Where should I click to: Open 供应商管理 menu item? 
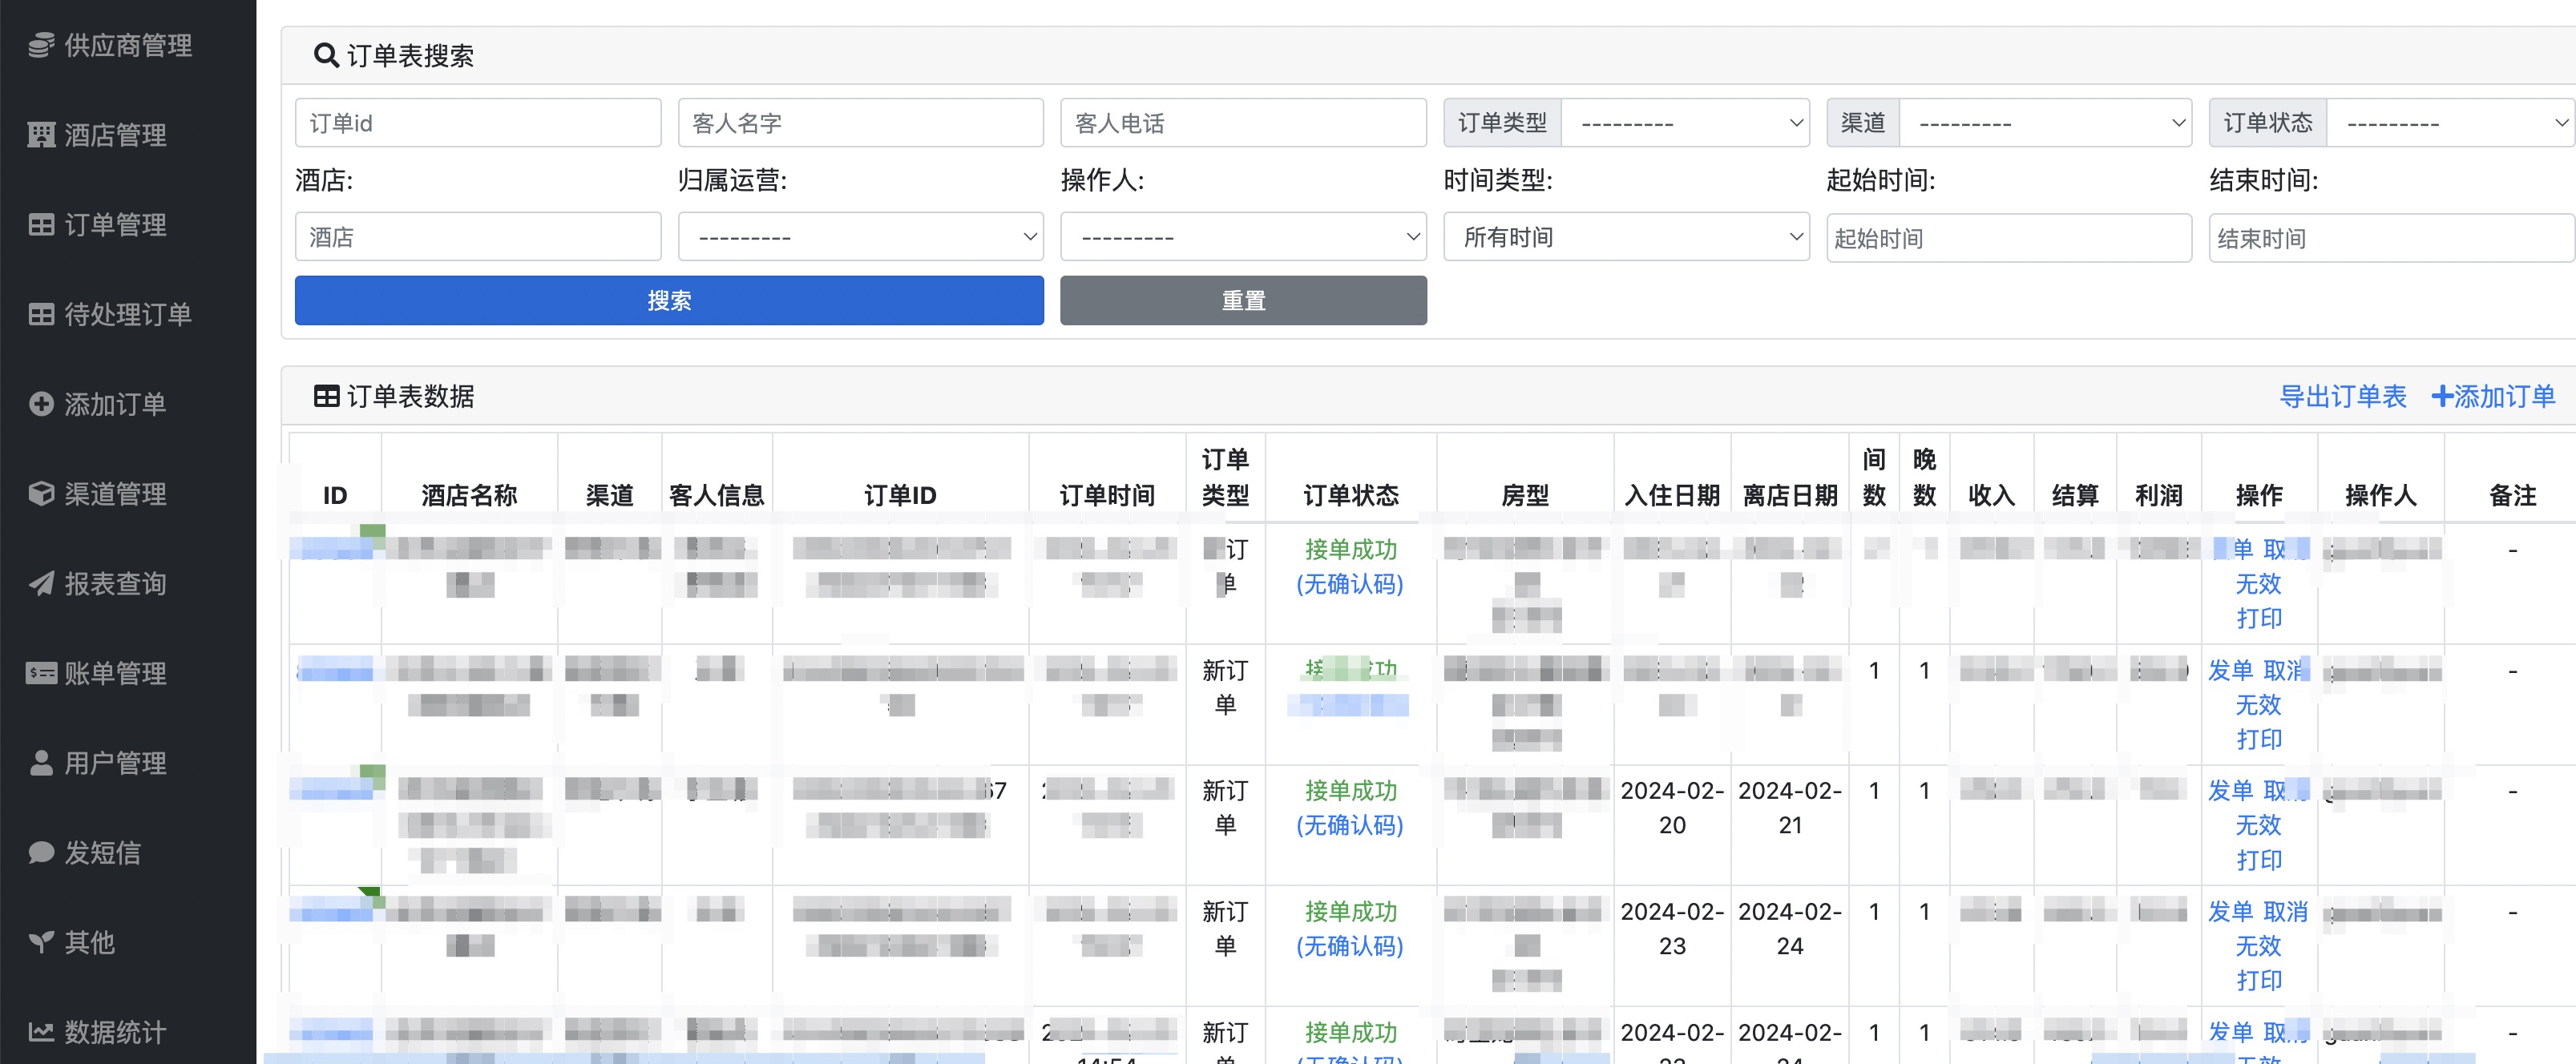coord(128,45)
